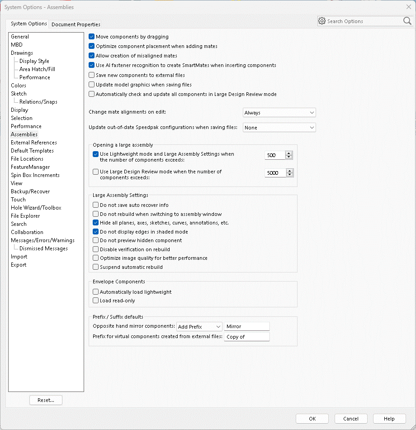Close the System Options dialog

(x=409, y=7)
